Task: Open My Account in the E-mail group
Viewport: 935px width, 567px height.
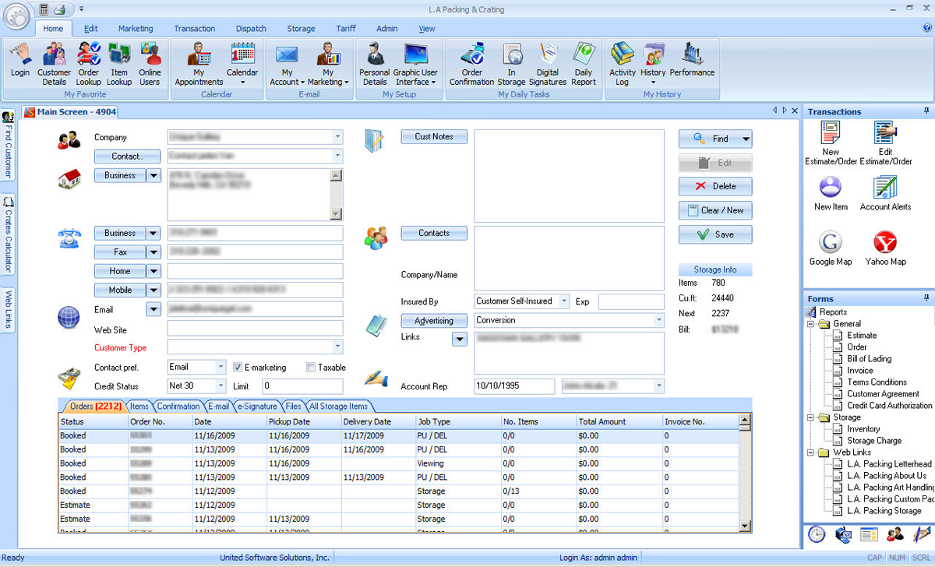Action: coord(287,64)
